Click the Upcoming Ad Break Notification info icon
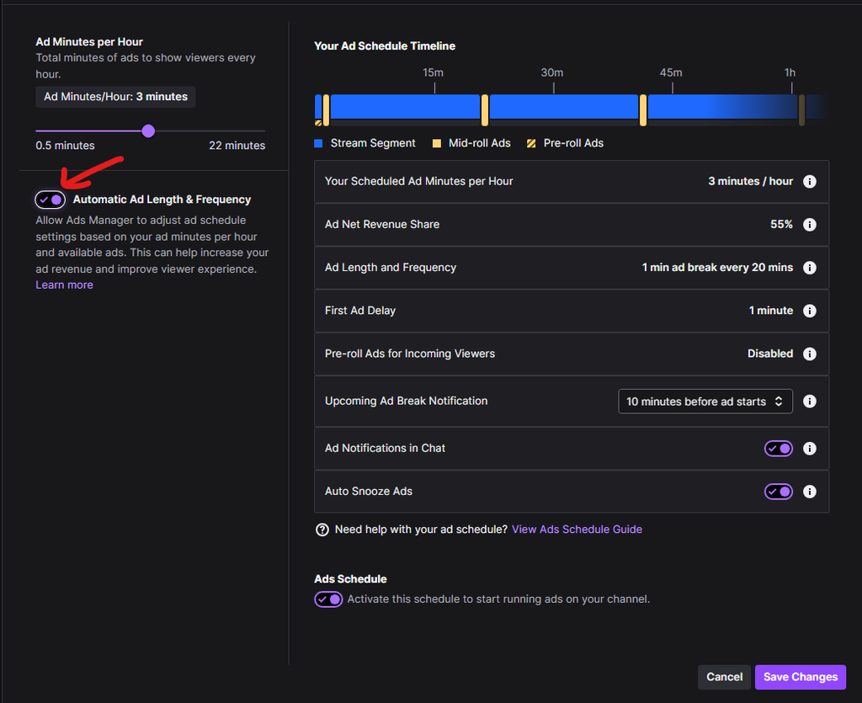Screen dimensions: 862x703 pos(810,401)
